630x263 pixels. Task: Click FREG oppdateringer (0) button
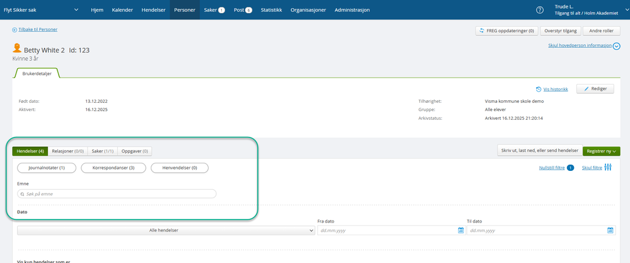click(x=506, y=30)
